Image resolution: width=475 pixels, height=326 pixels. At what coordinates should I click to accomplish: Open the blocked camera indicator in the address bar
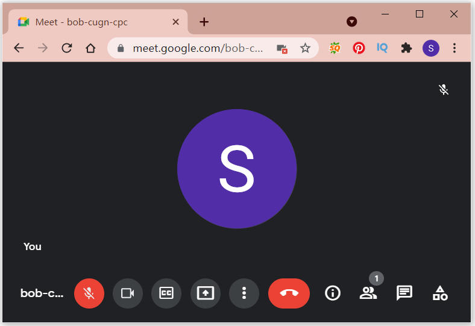pyautogui.click(x=282, y=48)
